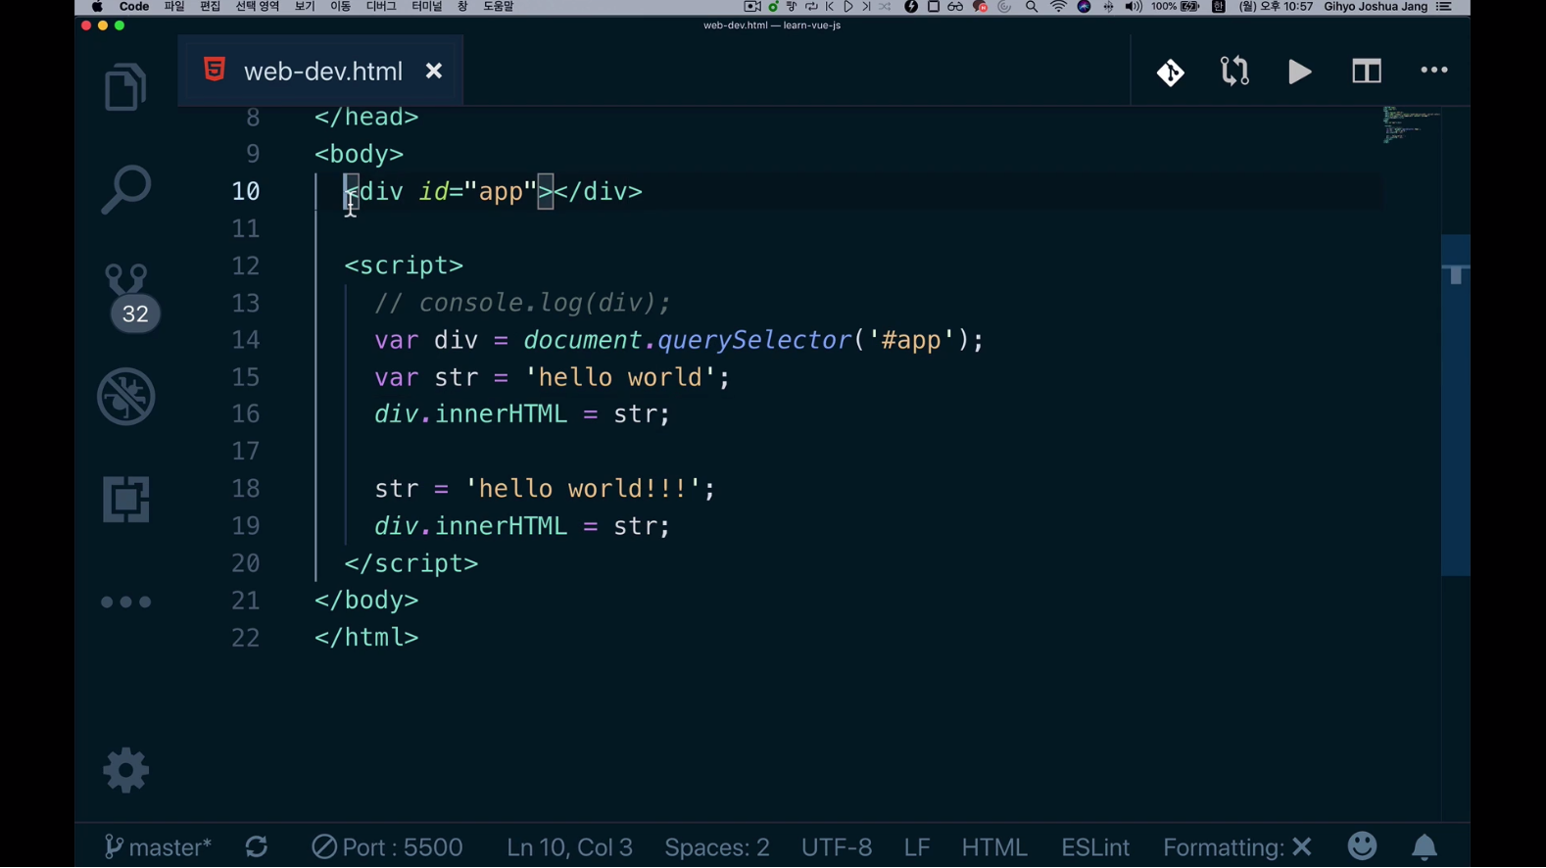Image resolution: width=1546 pixels, height=868 pixels.
Task: Open the git changes diamond icon
Action: pyautogui.click(x=1170, y=72)
